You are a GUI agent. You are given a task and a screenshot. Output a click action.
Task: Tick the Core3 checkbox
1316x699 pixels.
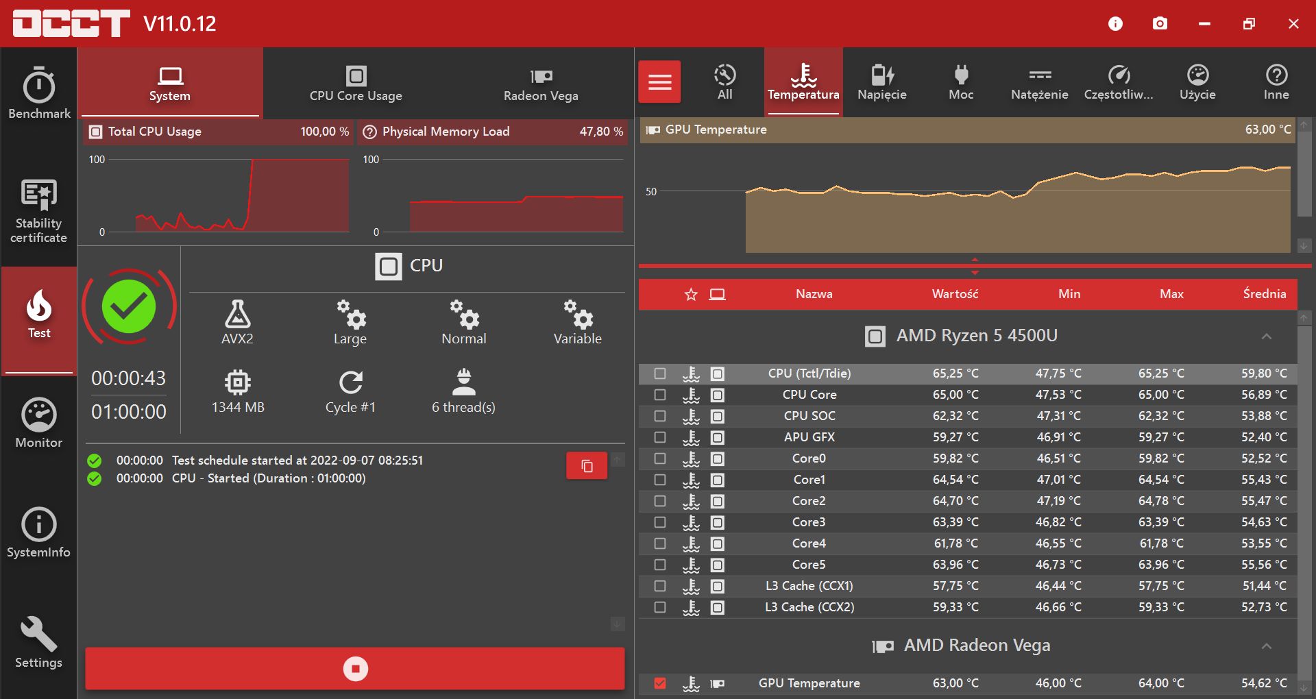point(660,522)
